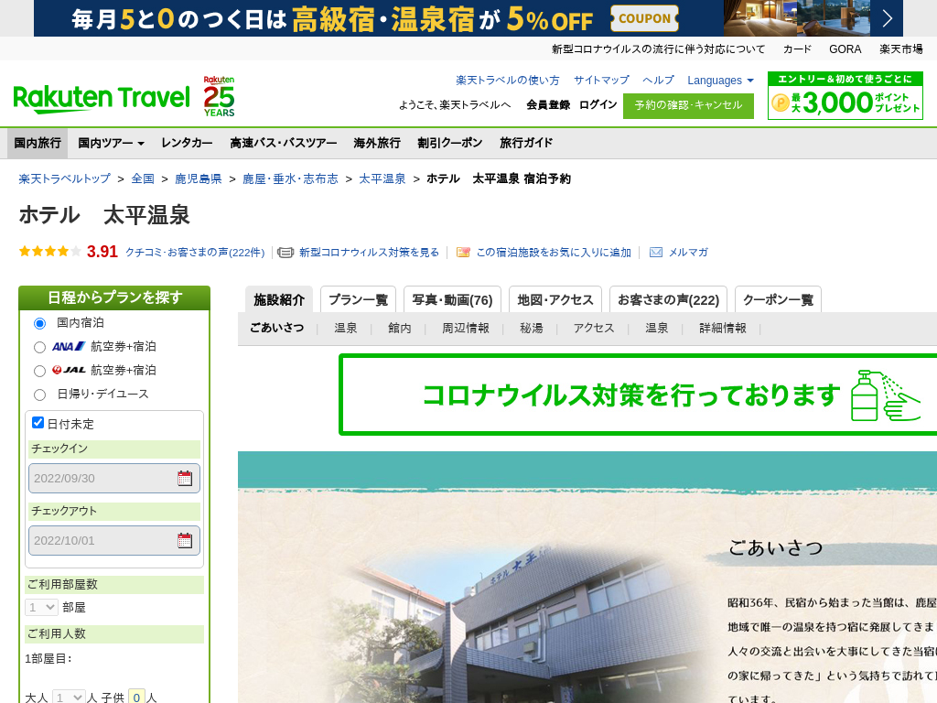
Task: Open the 旅行ガイド menu item
Action: pos(526,143)
